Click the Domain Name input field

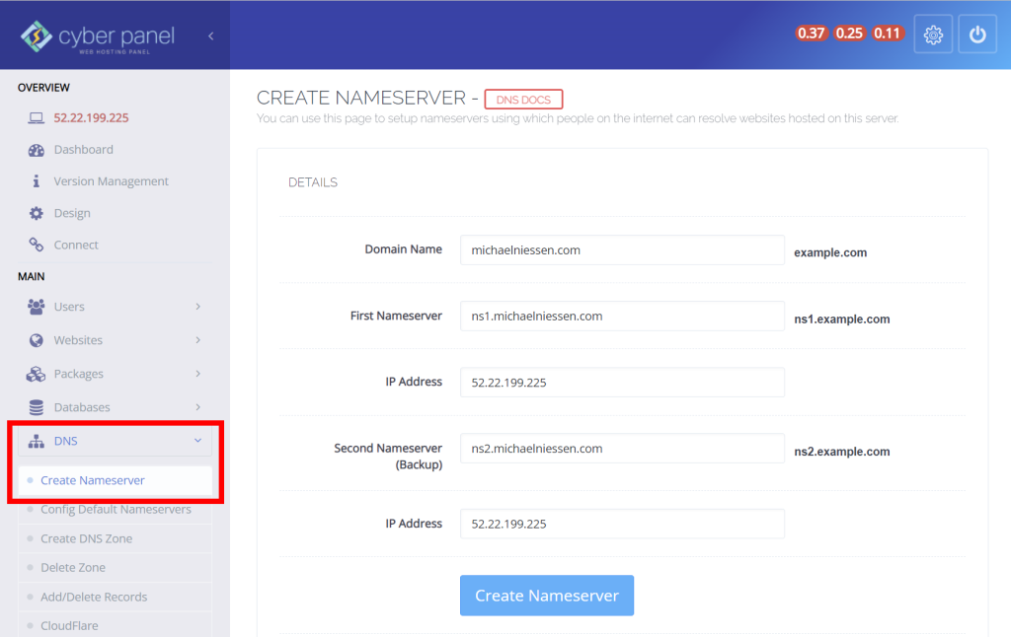click(x=622, y=249)
